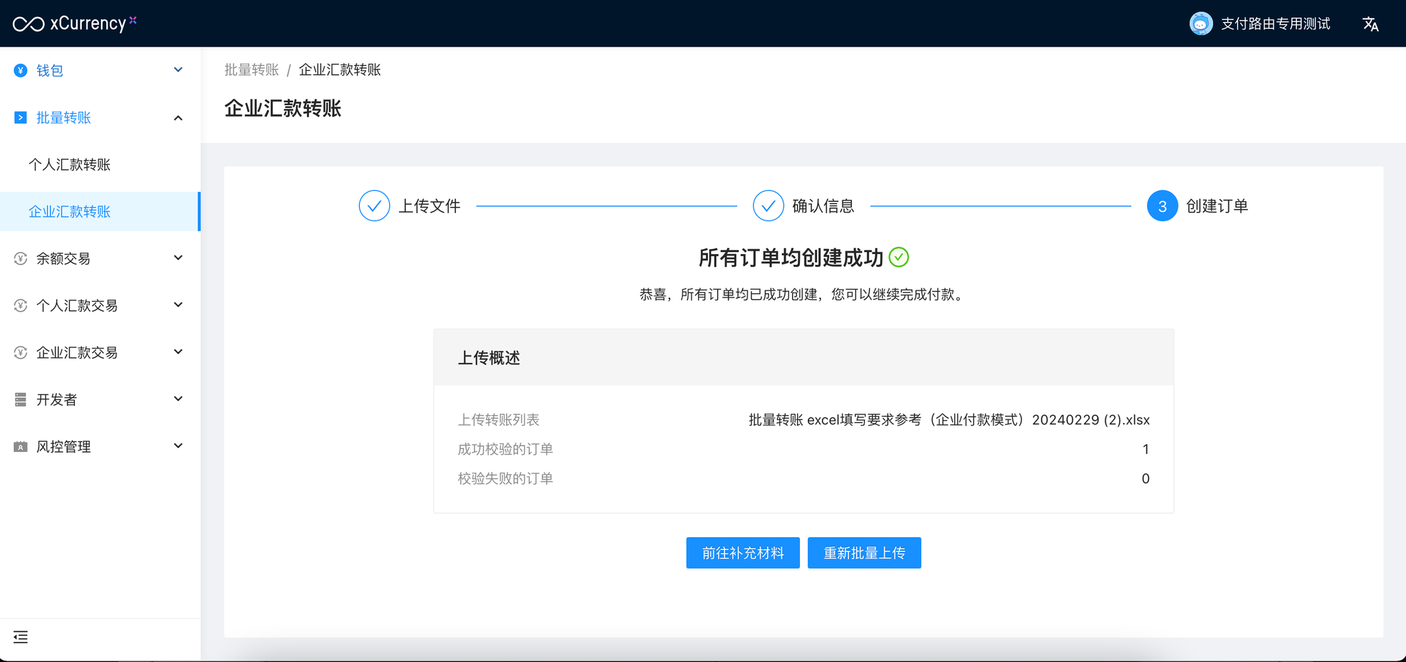Click the developer server icon
The height and width of the screenshot is (662, 1406).
pos(21,399)
